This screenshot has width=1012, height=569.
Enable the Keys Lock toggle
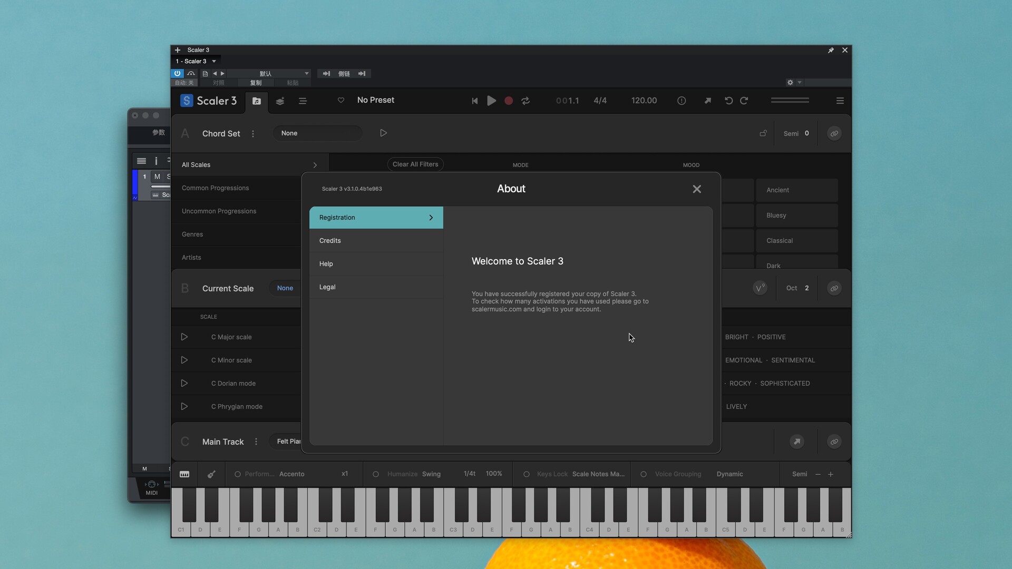[x=526, y=474]
